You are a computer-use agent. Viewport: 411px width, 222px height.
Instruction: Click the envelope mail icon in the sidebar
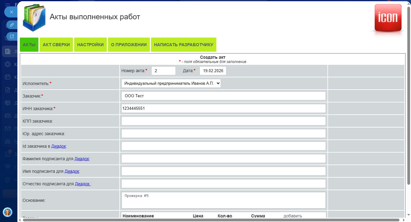click(8, 128)
